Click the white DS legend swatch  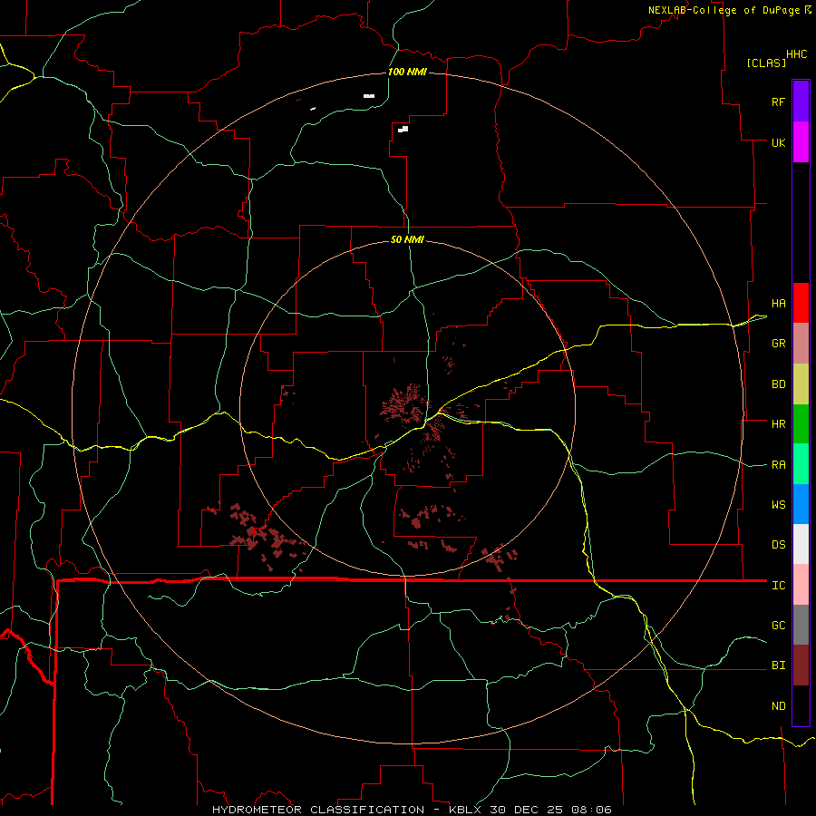(x=801, y=544)
